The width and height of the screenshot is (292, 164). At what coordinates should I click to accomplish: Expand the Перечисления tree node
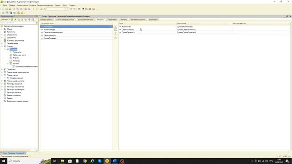point(2,43)
